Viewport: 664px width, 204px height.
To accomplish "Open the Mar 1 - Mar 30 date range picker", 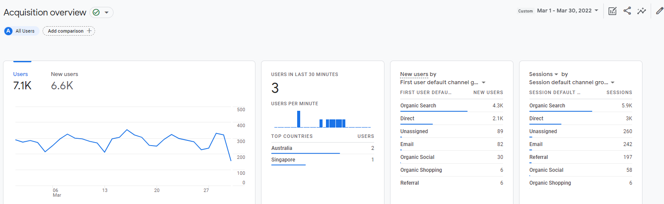I will (x=567, y=11).
